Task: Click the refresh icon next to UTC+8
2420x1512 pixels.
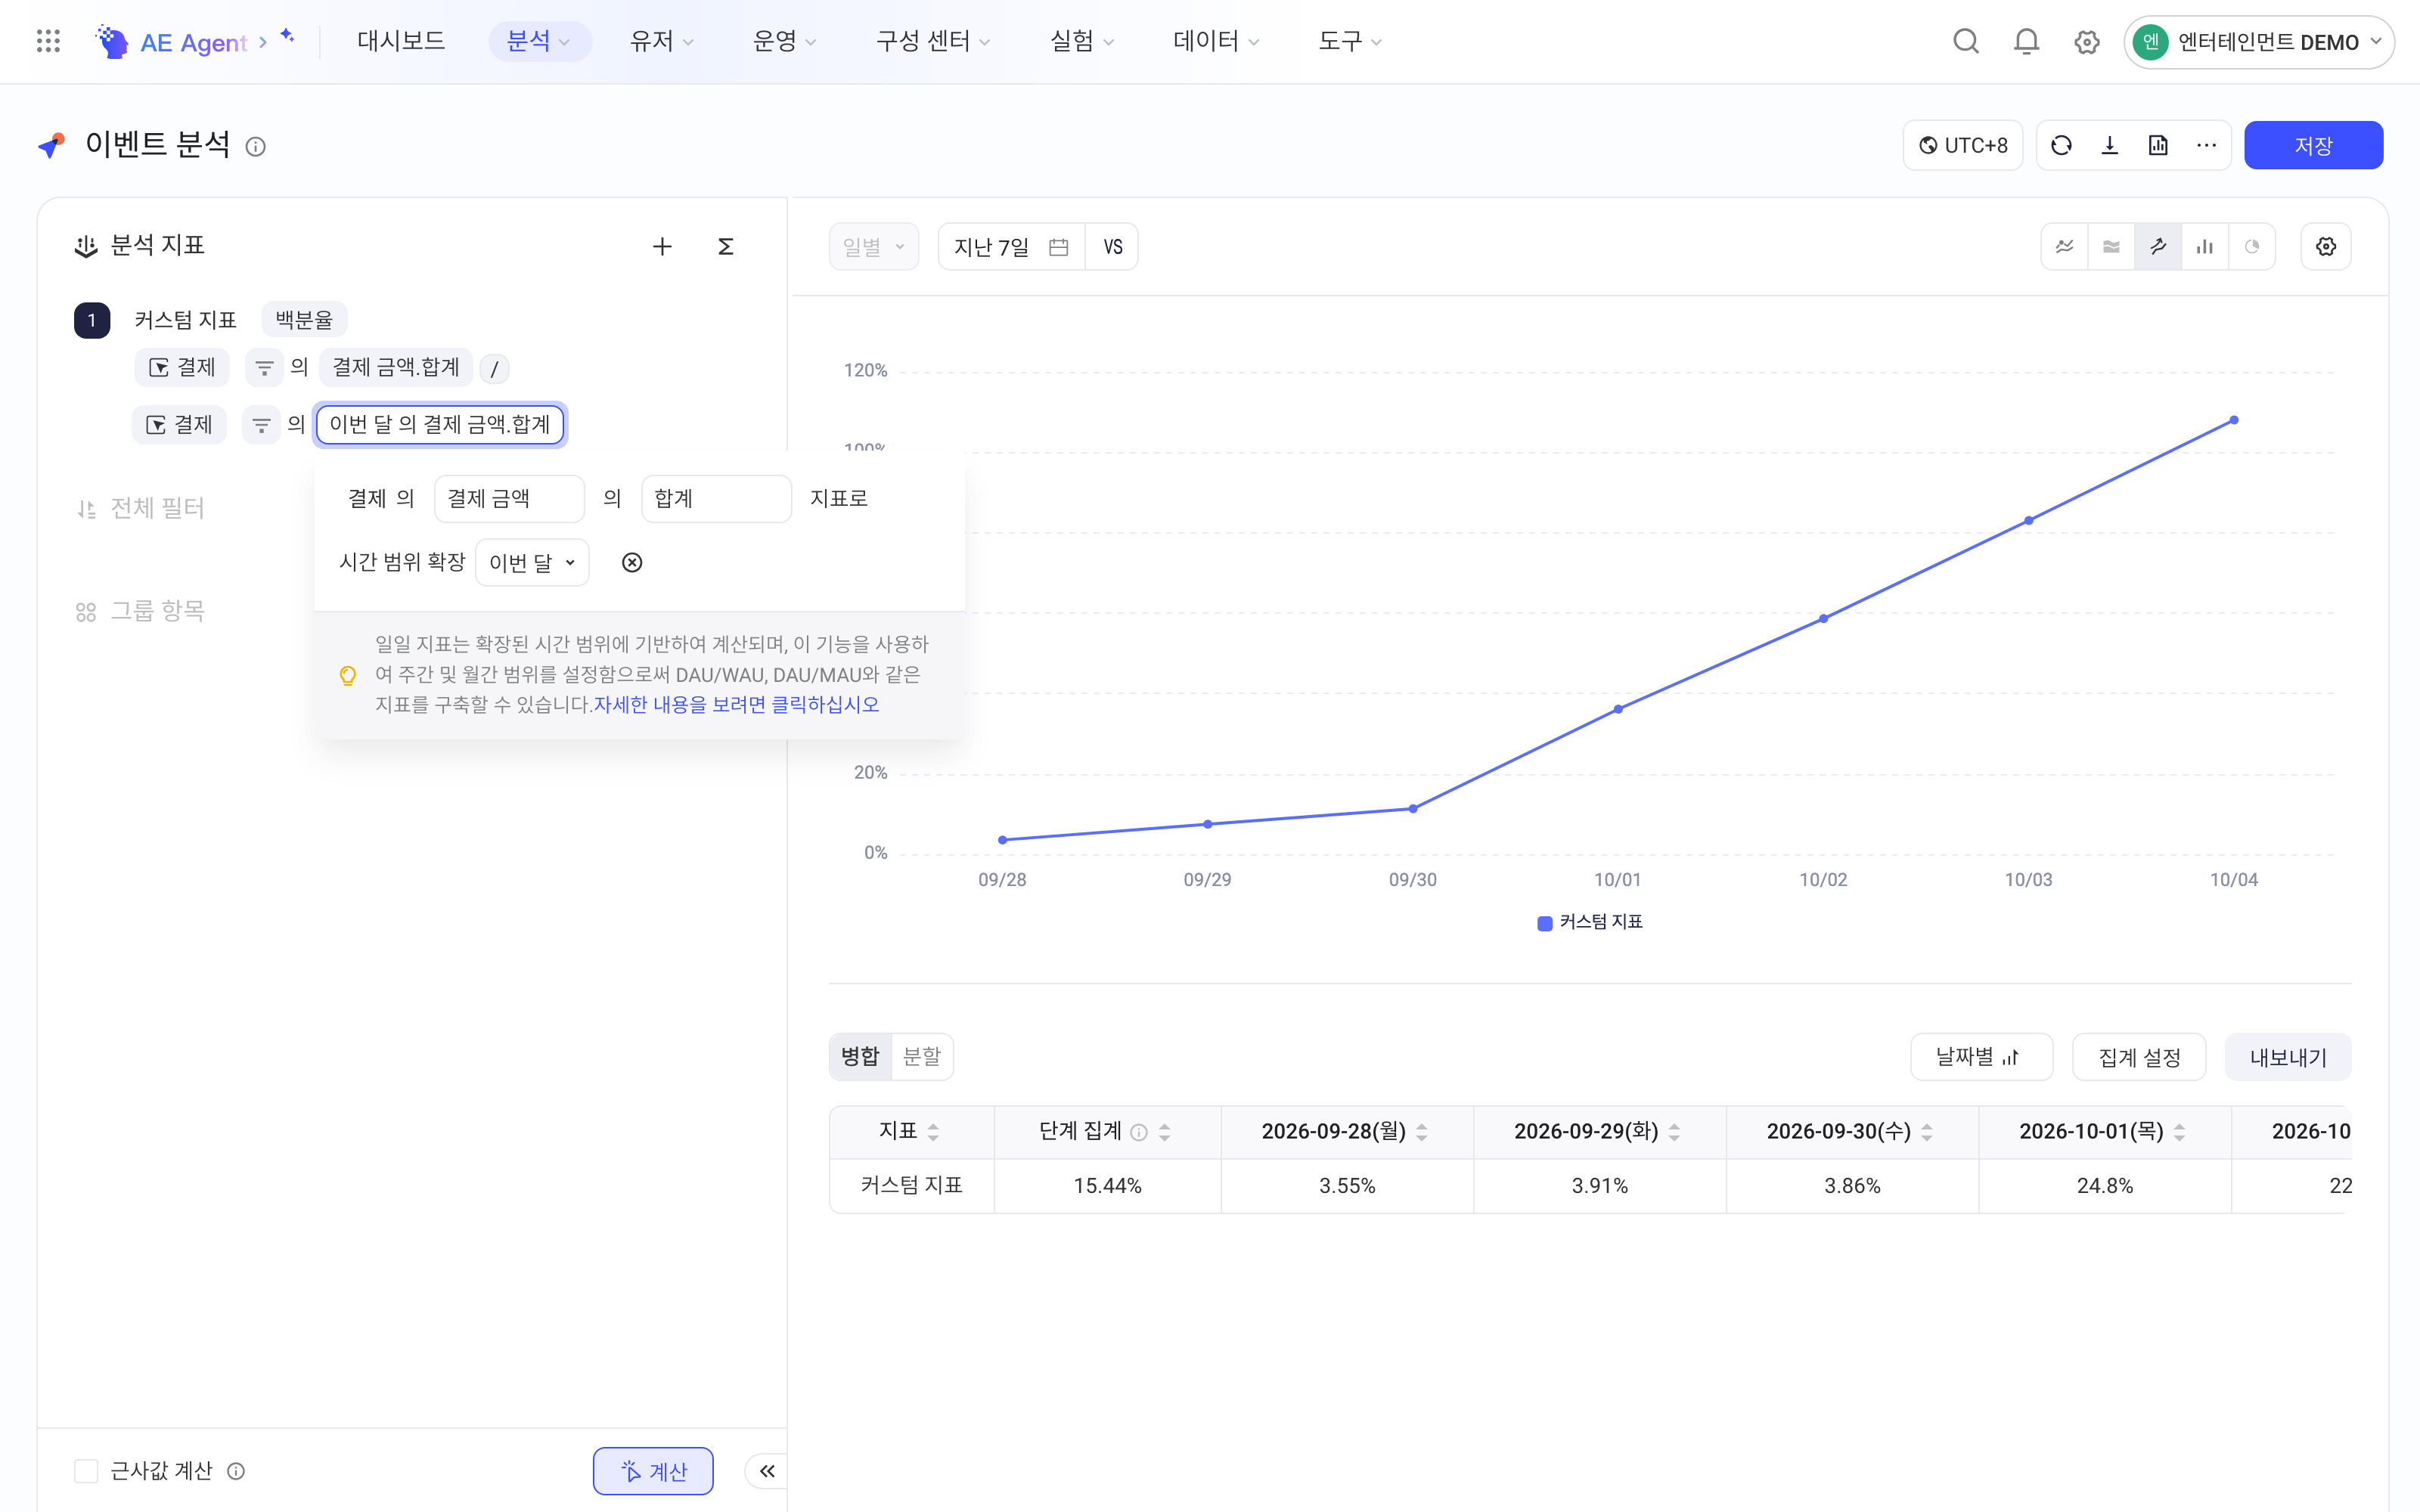Action: [x=2061, y=146]
